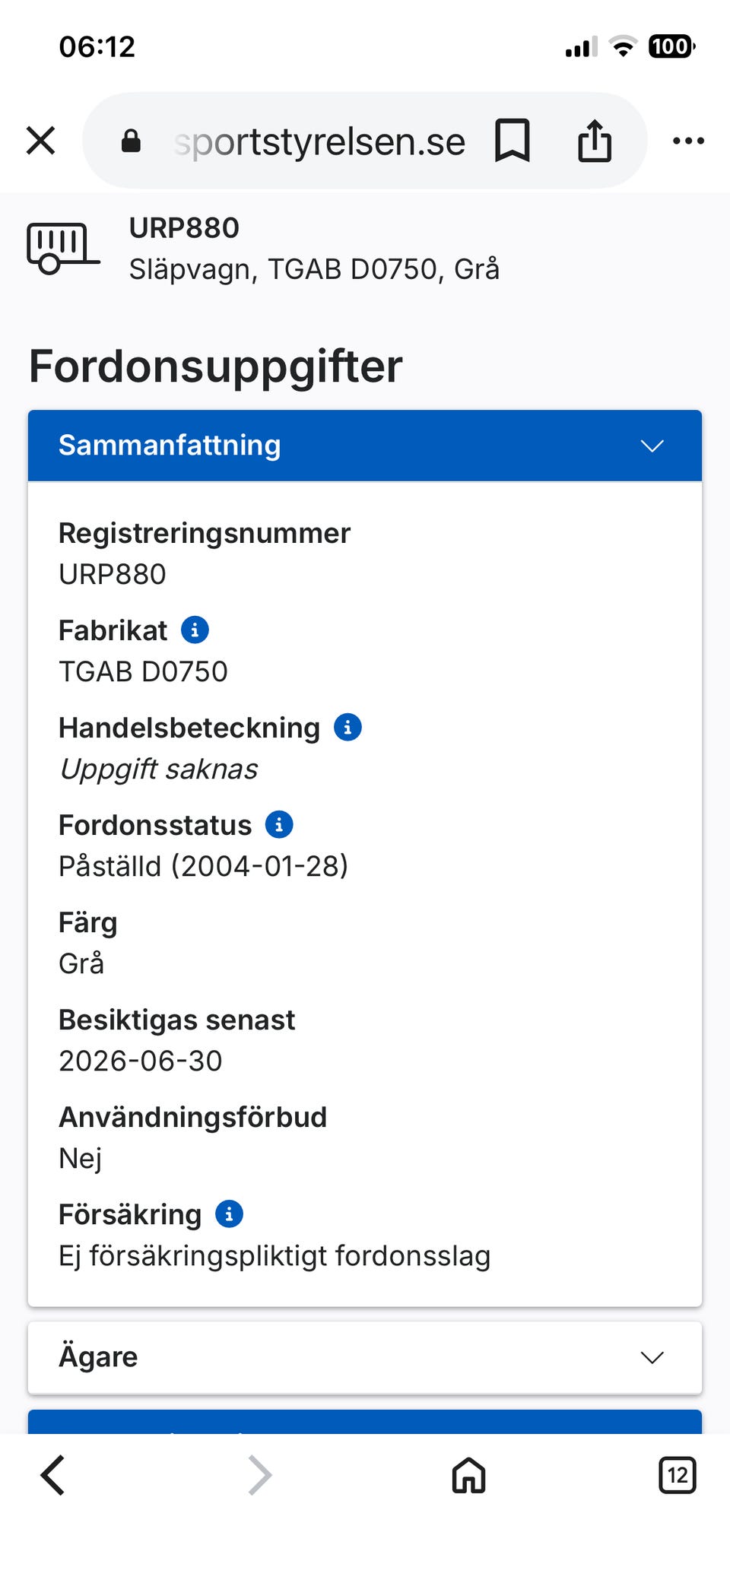Open the tab switcher showing 12 tabs
This screenshot has height=1580, width=730.
tap(677, 1475)
